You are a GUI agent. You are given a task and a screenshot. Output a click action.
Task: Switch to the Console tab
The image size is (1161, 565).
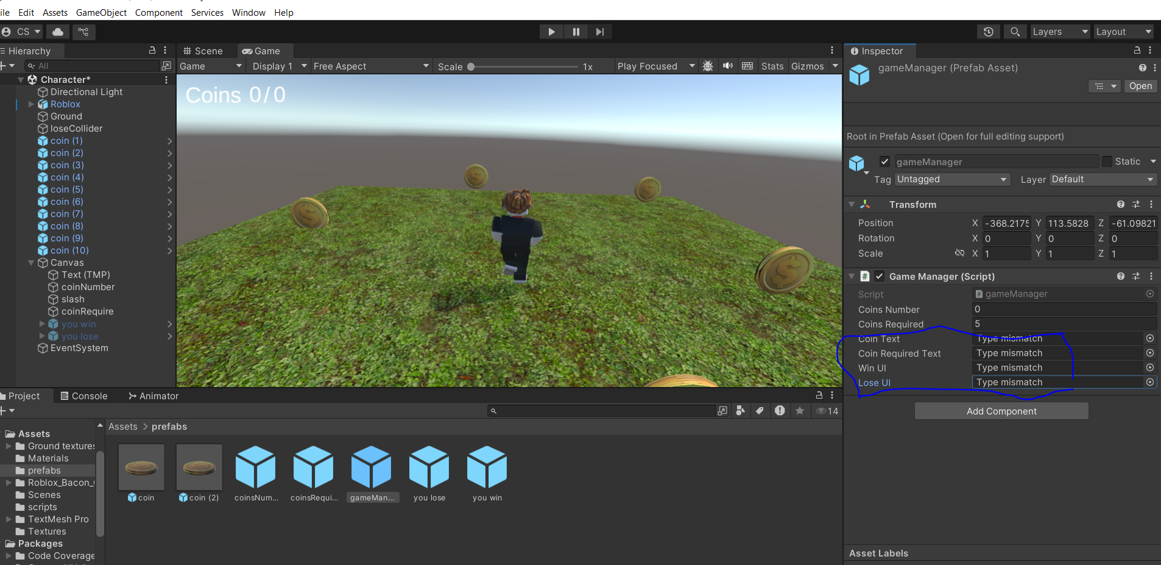click(x=84, y=396)
